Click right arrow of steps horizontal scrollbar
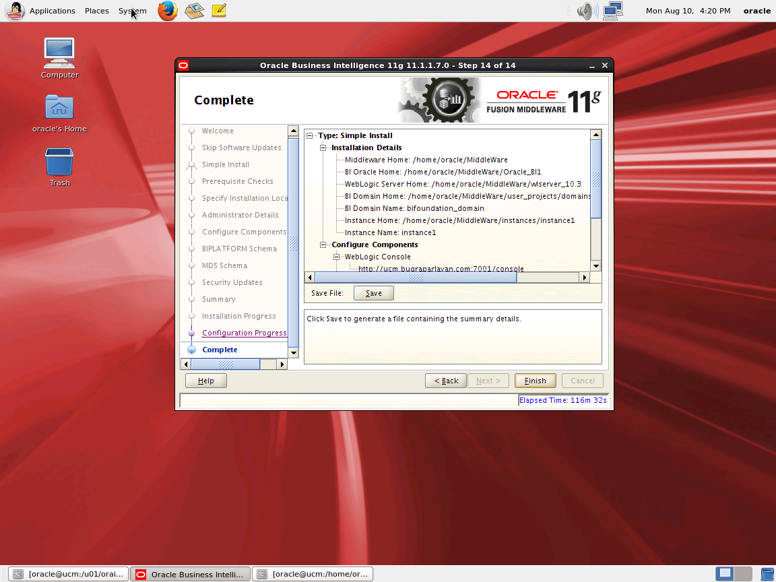776x582 pixels. click(x=282, y=364)
